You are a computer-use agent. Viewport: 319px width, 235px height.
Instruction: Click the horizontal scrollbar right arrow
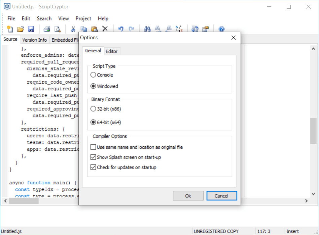[x=307, y=201]
